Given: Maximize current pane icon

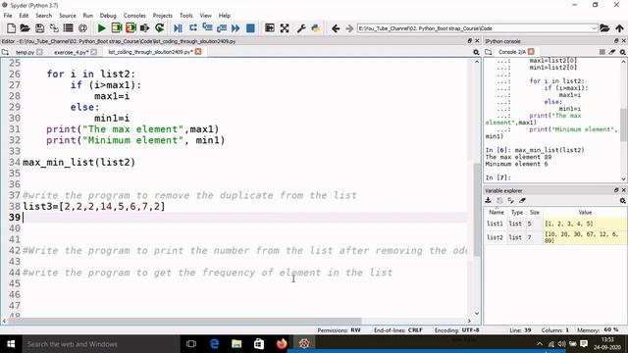Looking at the screenshot, I should tap(270, 28).
